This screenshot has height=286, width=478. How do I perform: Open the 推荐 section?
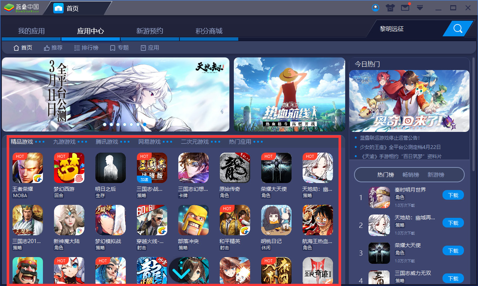pyautogui.click(x=53, y=48)
